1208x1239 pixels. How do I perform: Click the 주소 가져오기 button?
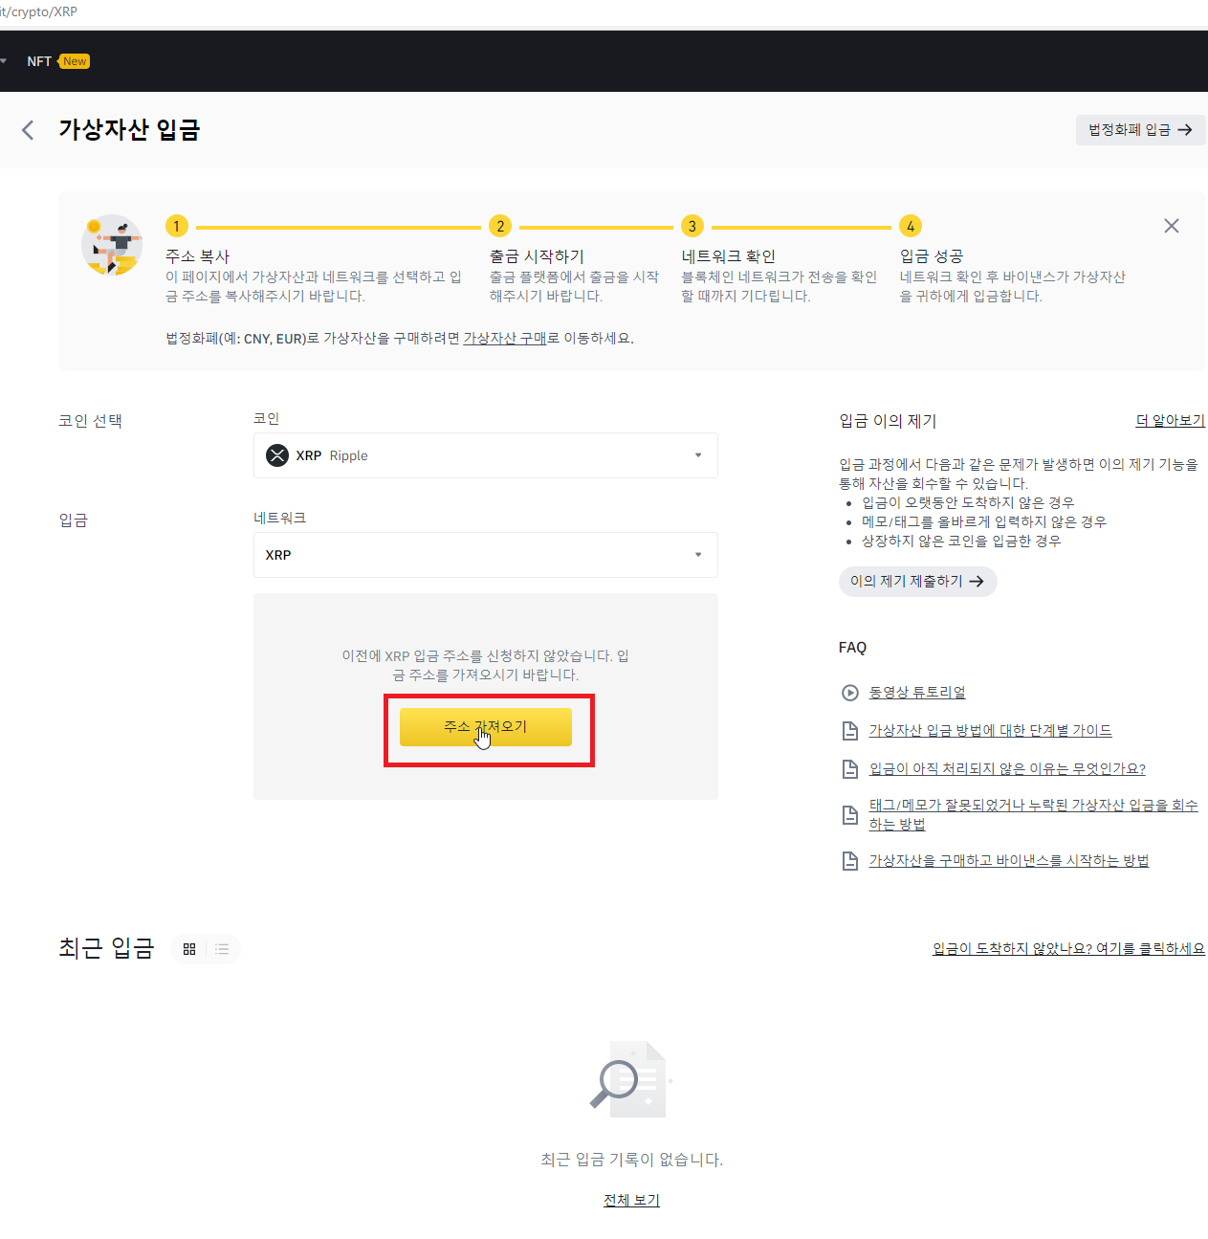pos(486,727)
